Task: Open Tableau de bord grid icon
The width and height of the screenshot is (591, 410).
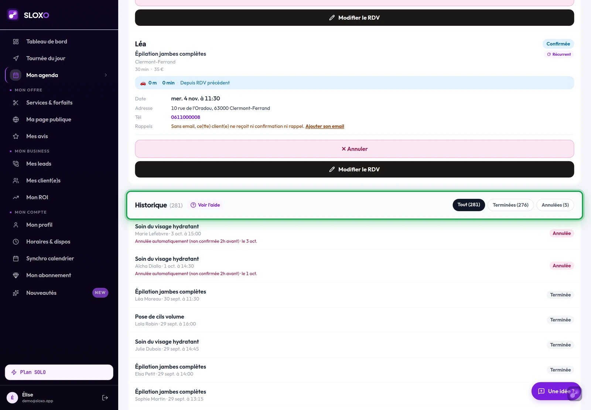Action: [x=16, y=42]
